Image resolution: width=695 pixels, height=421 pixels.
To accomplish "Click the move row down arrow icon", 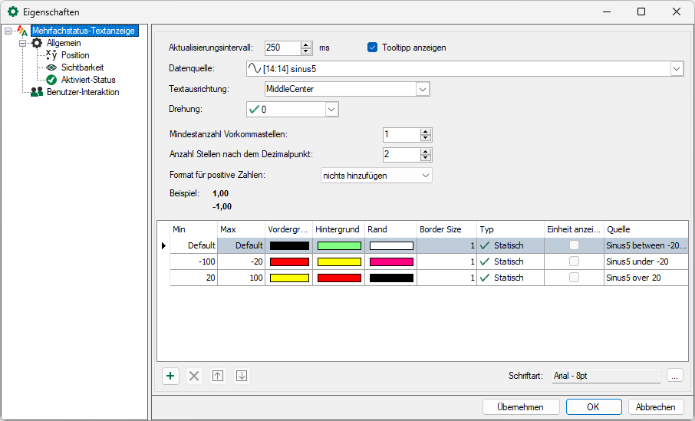I will (x=242, y=376).
